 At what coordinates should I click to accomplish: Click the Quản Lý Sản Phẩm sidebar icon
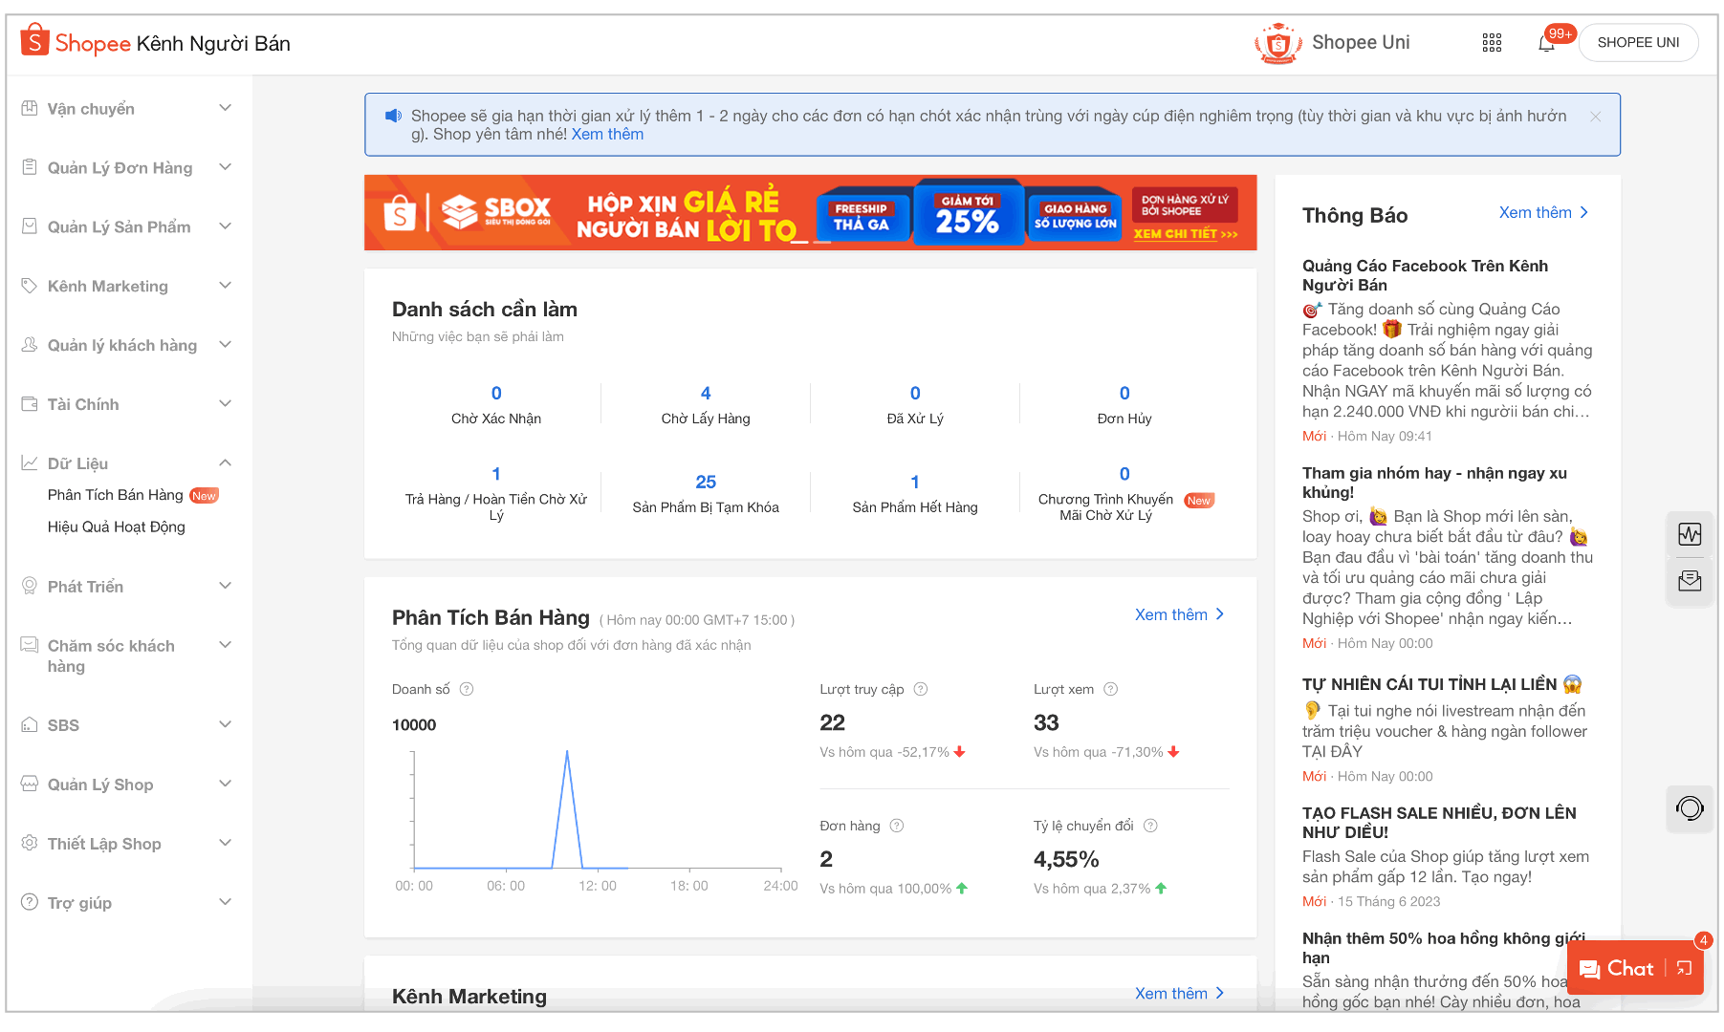[x=30, y=226]
